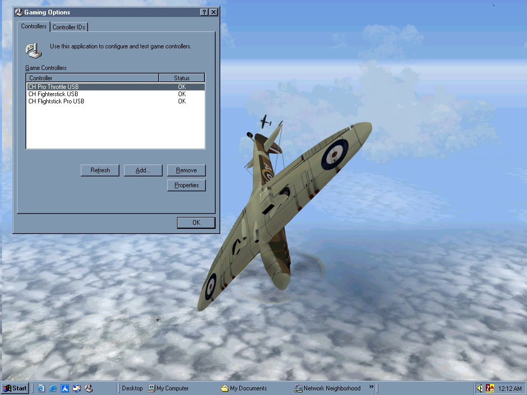Click the speaker volume tray icon

pyautogui.click(x=480, y=388)
